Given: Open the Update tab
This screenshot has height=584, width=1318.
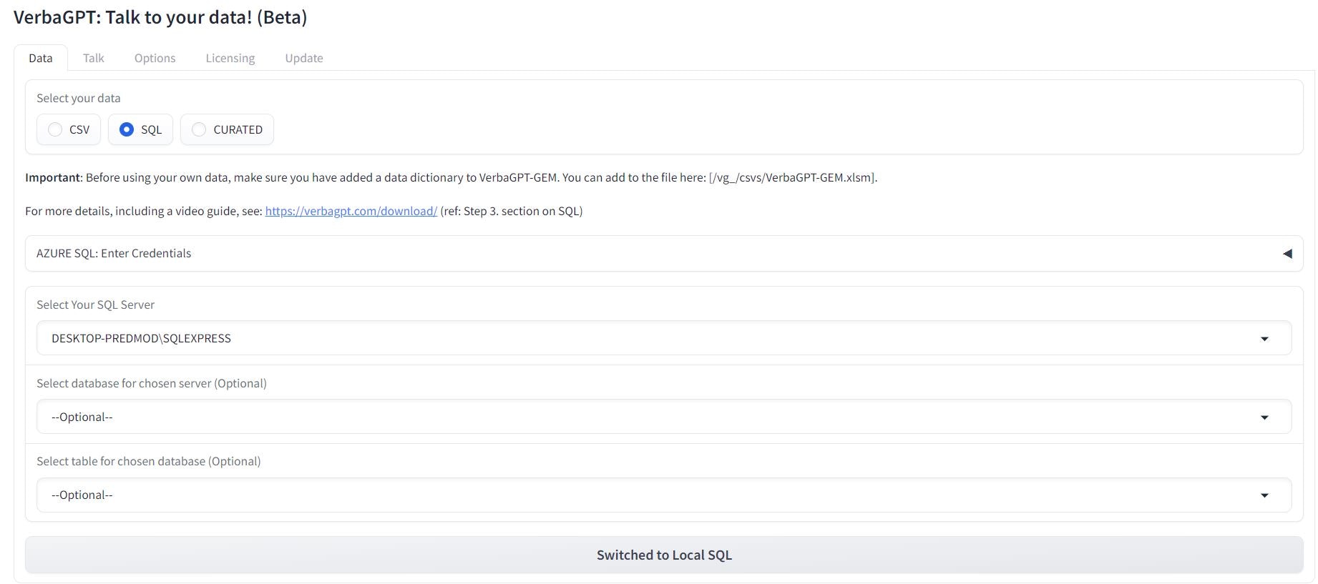Looking at the screenshot, I should pos(303,58).
